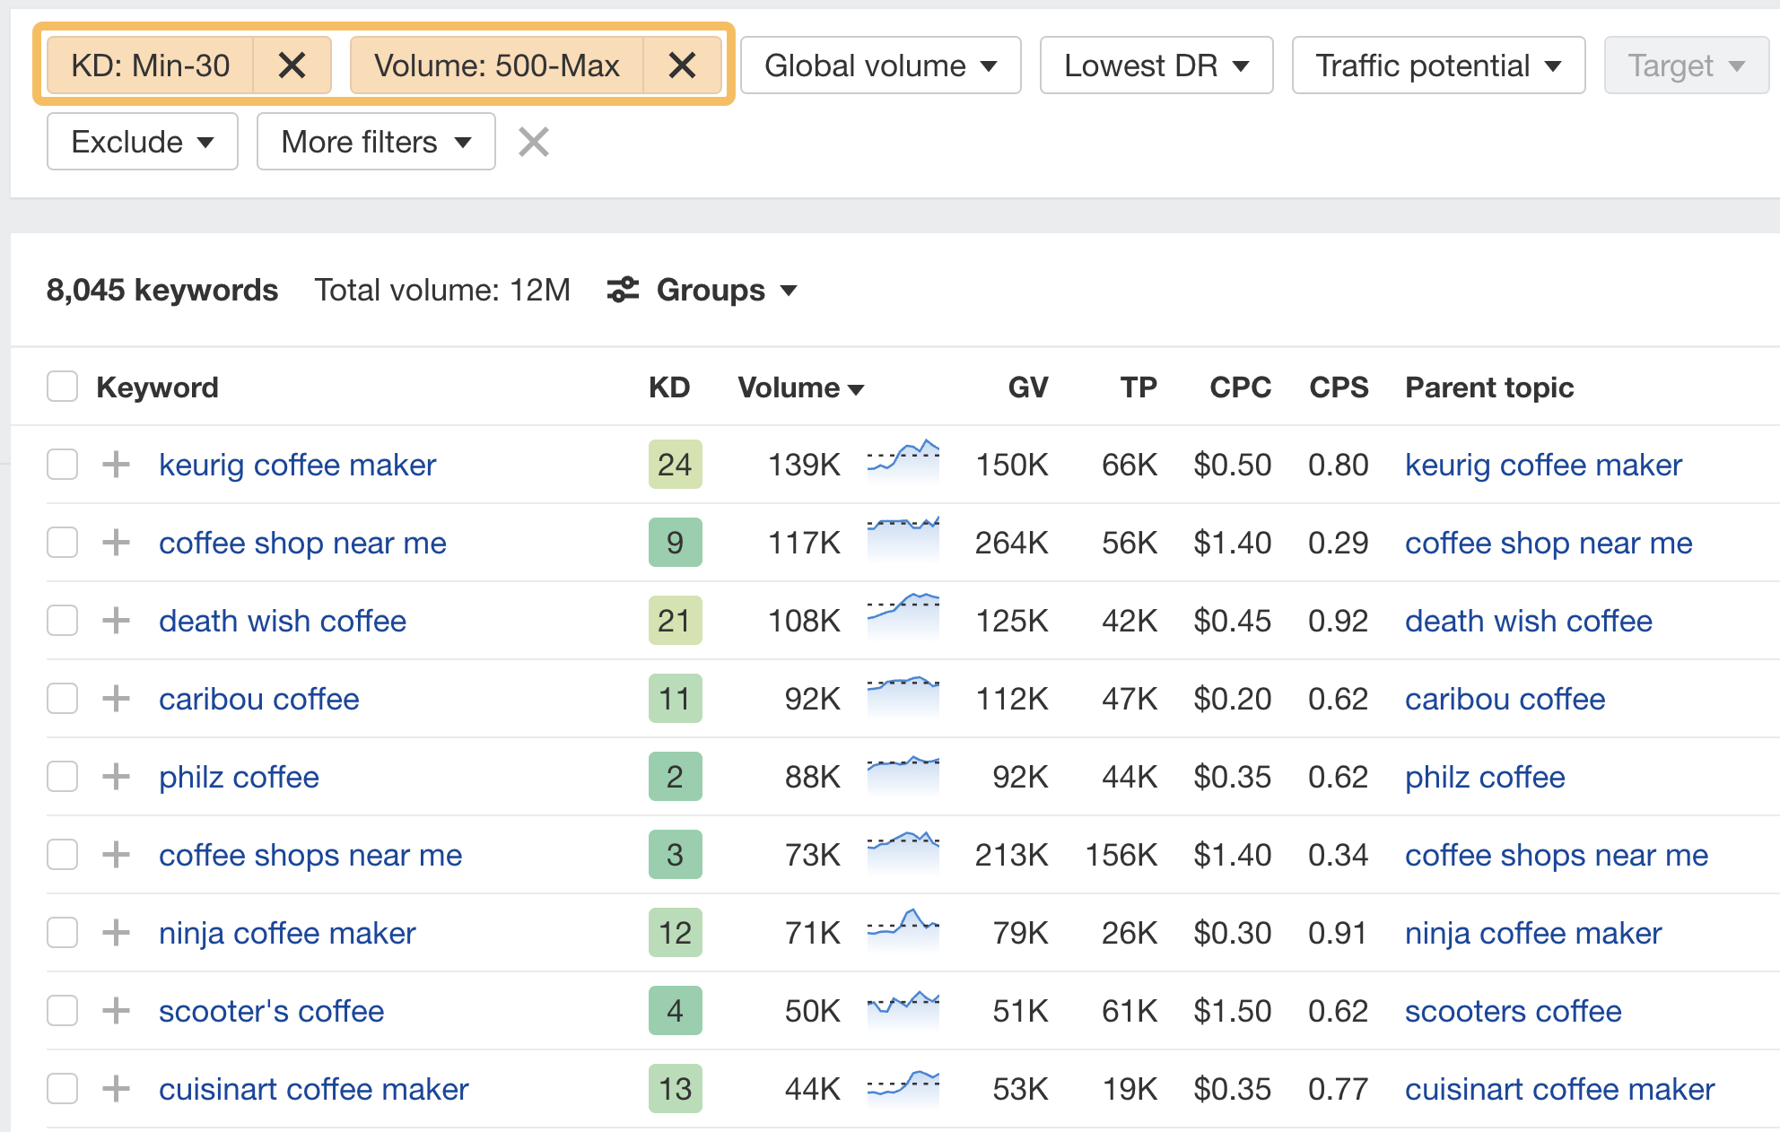This screenshot has height=1132, width=1780.
Task: Click the plus icon beside keurig coffee maker
Action: click(115, 465)
